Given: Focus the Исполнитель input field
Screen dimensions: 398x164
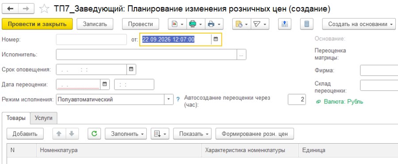Looking at the screenshot, I should (146, 54).
